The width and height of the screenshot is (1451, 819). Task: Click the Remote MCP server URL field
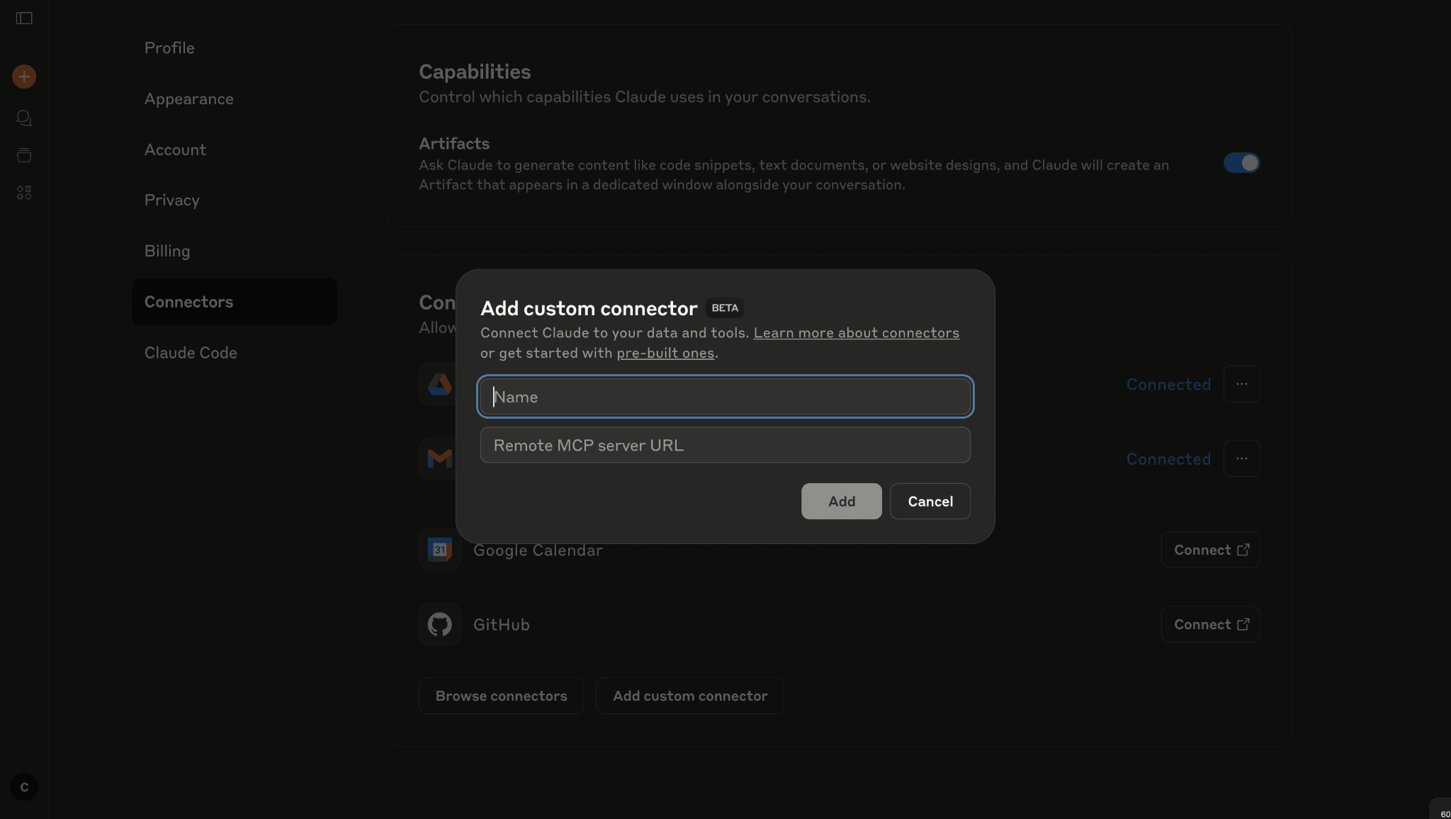tap(724, 445)
